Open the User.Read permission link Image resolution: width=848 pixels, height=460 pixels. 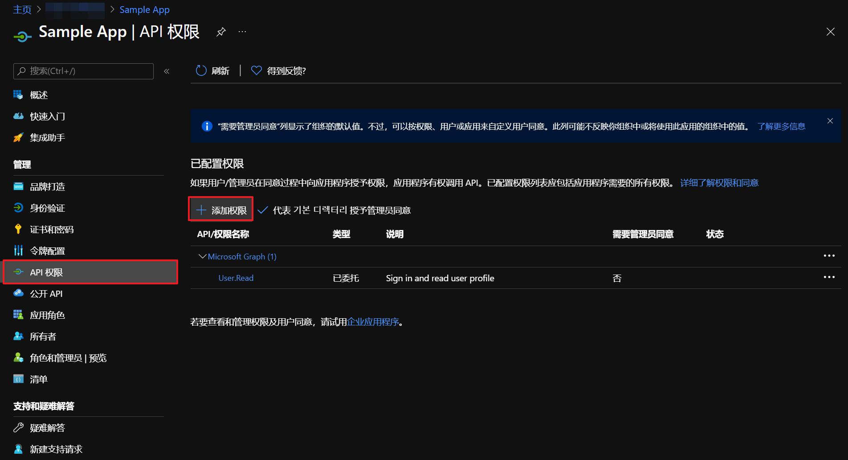[x=236, y=278]
